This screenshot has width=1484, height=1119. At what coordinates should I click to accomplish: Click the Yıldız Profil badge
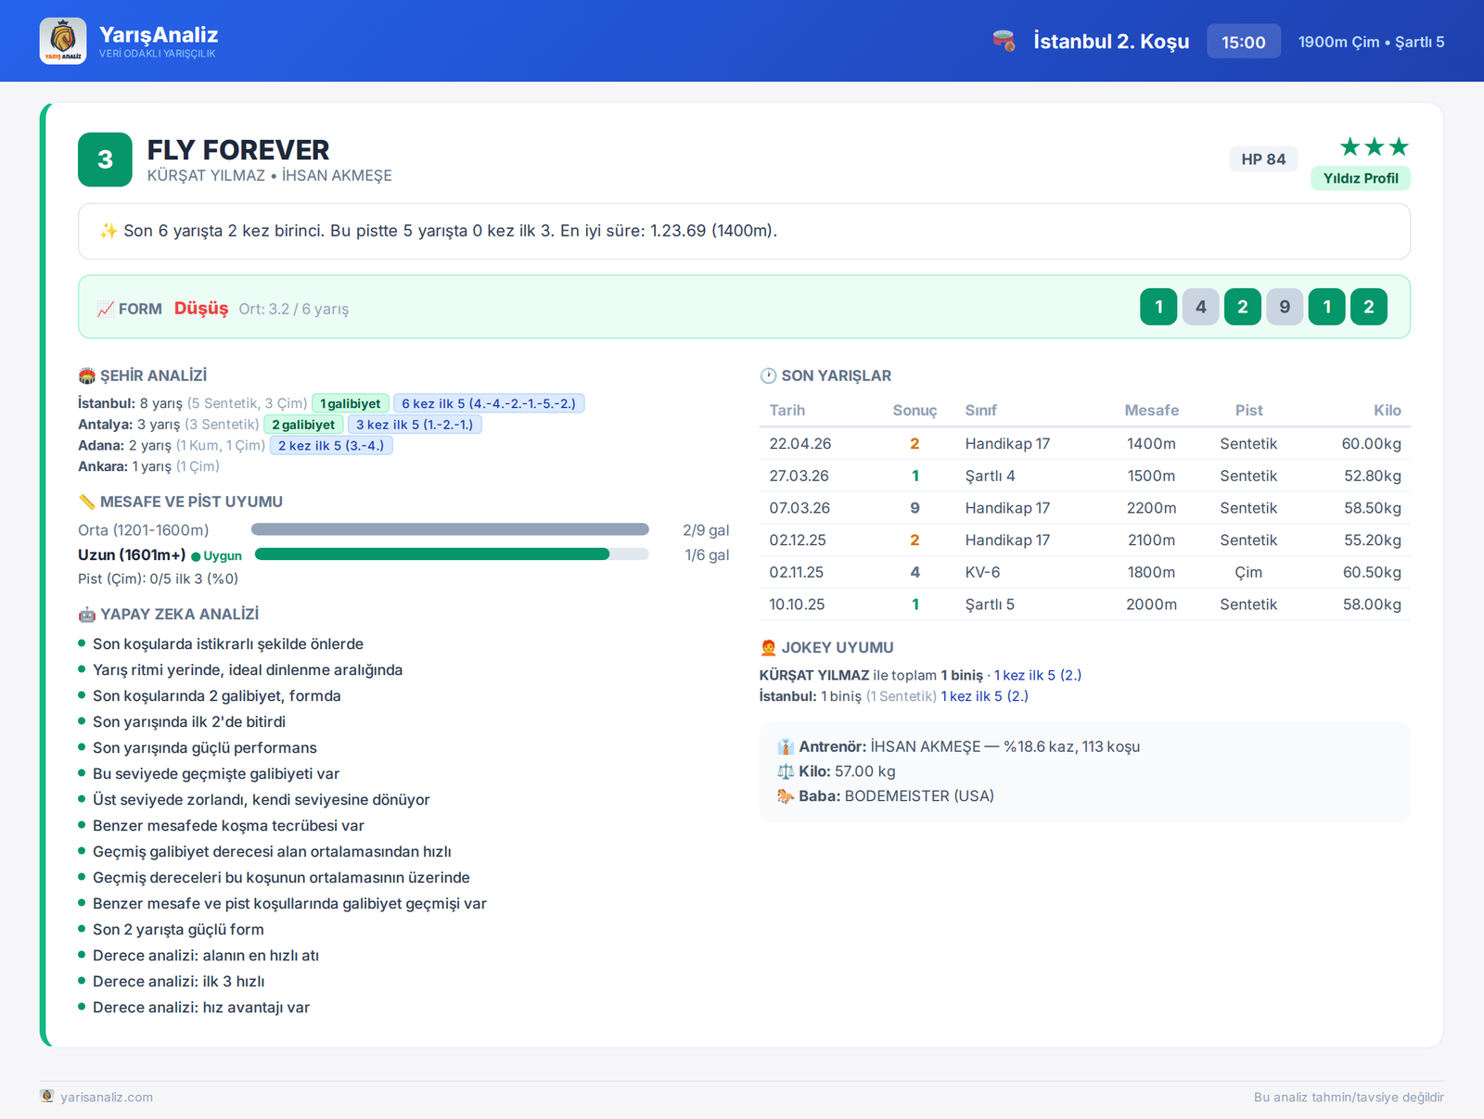[x=1361, y=178]
